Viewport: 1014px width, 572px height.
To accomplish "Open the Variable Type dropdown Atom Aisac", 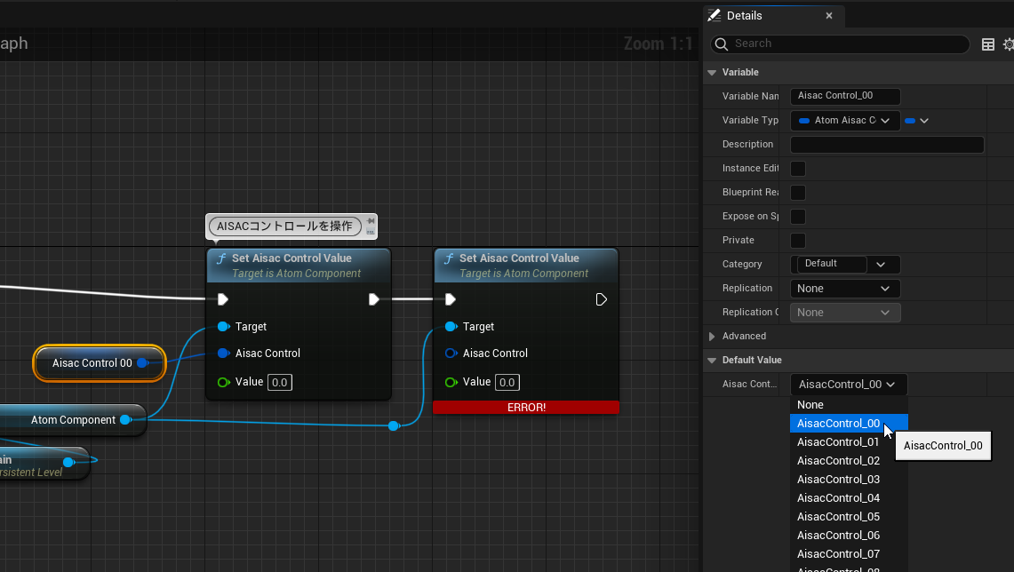I will [x=844, y=120].
